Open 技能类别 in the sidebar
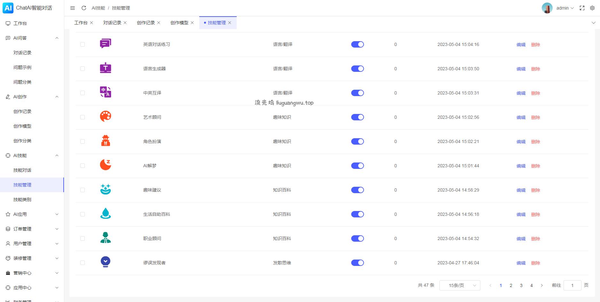Image resolution: width=600 pixels, height=302 pixels. tap(22, 200)
